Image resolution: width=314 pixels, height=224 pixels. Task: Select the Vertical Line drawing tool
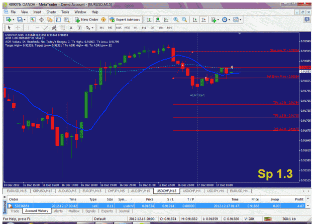tap(29, 28)
